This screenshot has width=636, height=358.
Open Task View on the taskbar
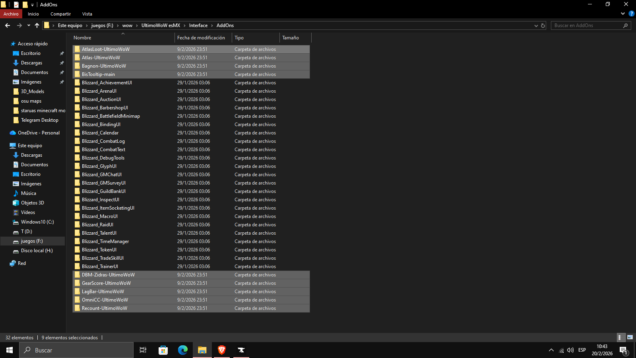[143, 350]
